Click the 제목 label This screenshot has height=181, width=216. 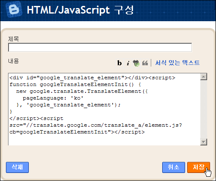coord(14,39)
